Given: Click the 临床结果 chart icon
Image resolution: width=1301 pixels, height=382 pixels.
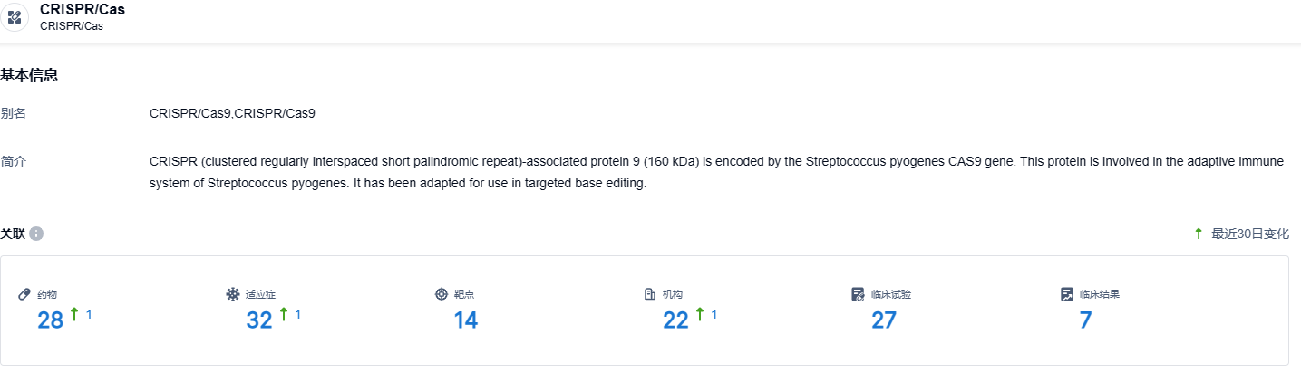Looking at the screenshot, I should click(x=1067, y=294).
